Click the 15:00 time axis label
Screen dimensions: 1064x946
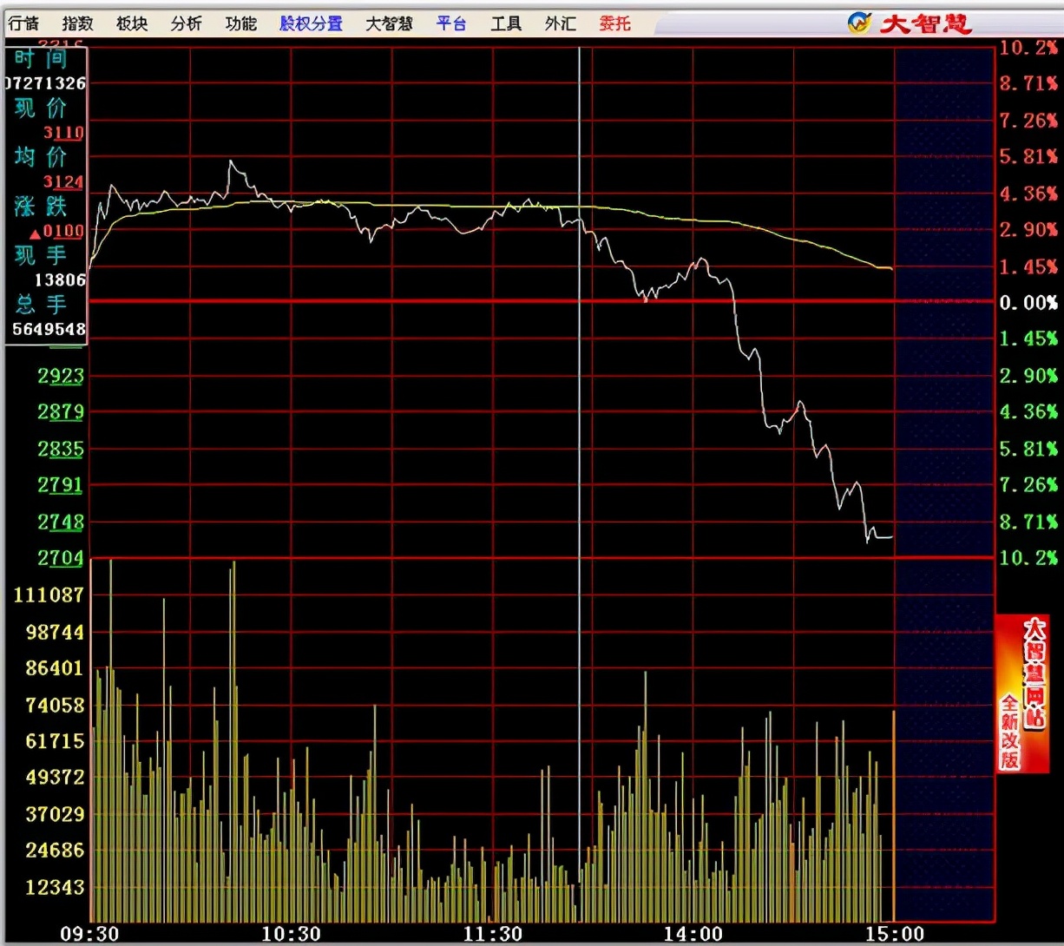tap(894, 934)
